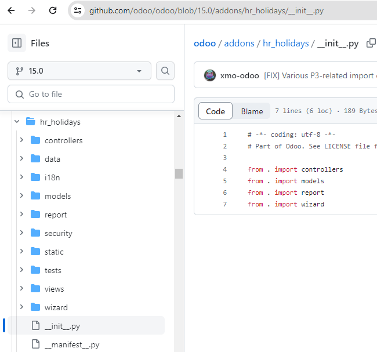Image resolution: width=377 pixels, height=352 pixels.
Task: Expand the data folder chevron
Action: pyautogui.click(x=21, y=158)
